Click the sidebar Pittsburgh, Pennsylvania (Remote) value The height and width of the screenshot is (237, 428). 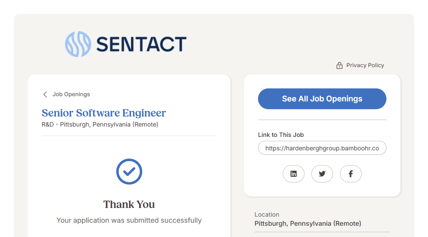click(x=307, y=224)
